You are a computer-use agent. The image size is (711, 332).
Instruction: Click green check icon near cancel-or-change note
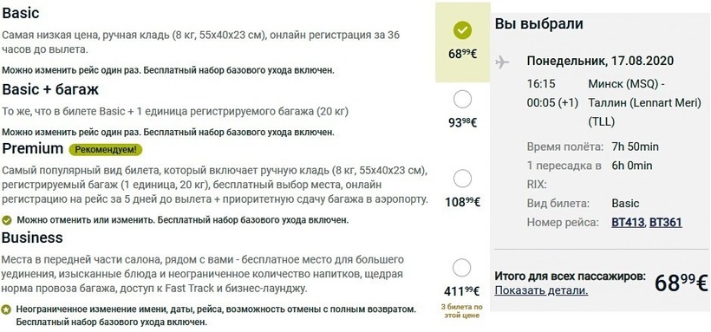(x=7, y=220)
